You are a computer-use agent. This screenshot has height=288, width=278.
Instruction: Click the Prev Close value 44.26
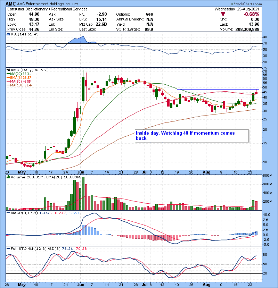[34, 29]
